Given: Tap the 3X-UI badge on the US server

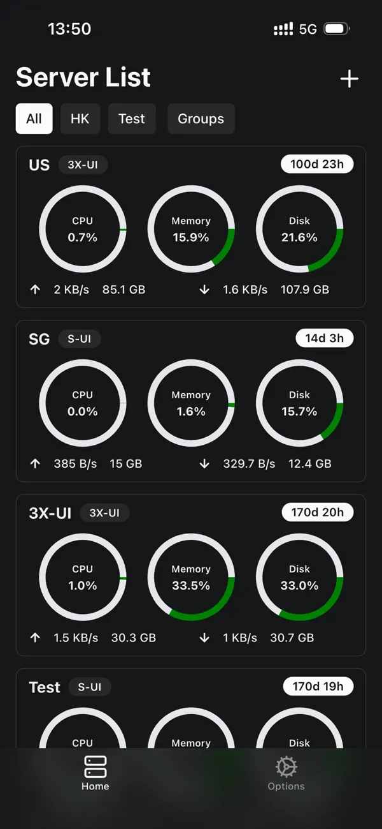Looking at the screenshot, I should pyautogui.click(x=83, y=164).
